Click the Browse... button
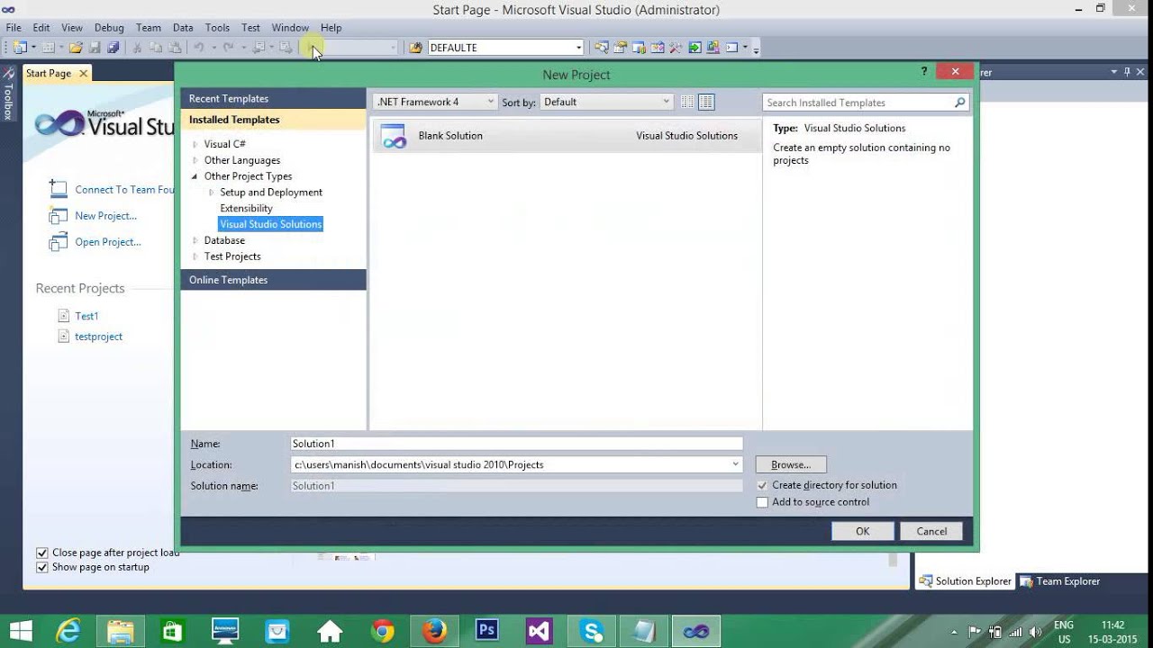 coord(791,464)
